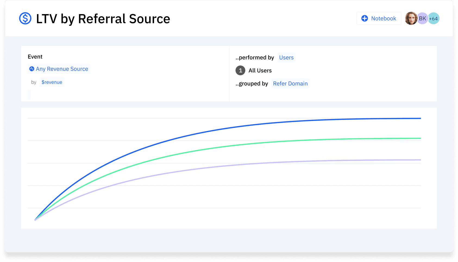Open the user profile avatar photo

click(411, 18)
